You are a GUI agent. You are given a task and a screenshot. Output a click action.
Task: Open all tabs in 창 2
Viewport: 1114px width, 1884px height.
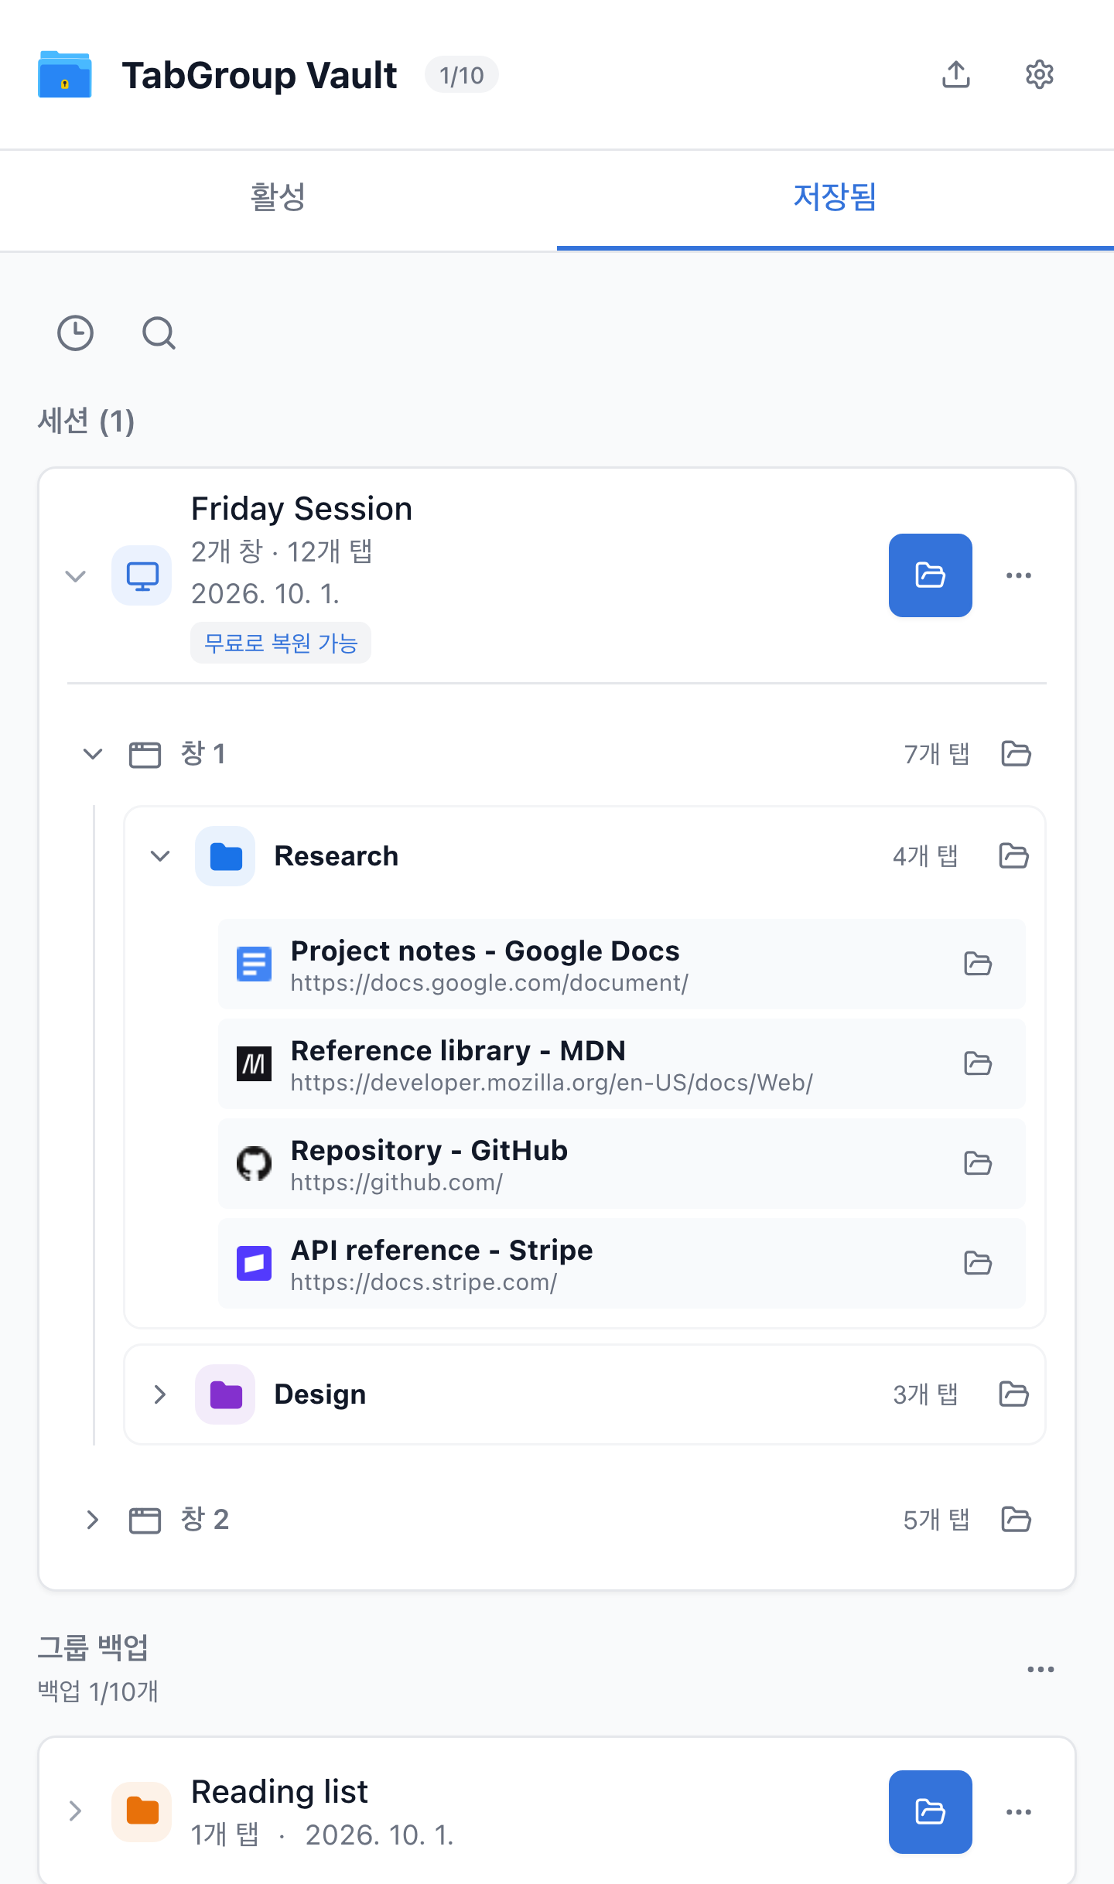pyautogui.click(x=1017, y=1519)
